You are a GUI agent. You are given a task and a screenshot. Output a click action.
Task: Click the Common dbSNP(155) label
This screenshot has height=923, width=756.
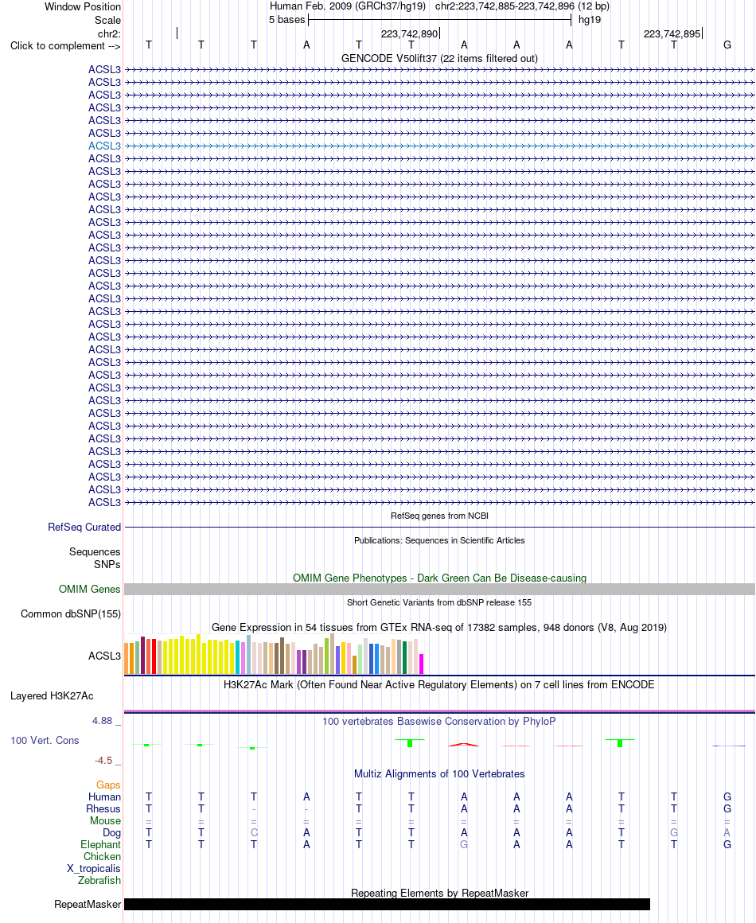pos(71,614)
